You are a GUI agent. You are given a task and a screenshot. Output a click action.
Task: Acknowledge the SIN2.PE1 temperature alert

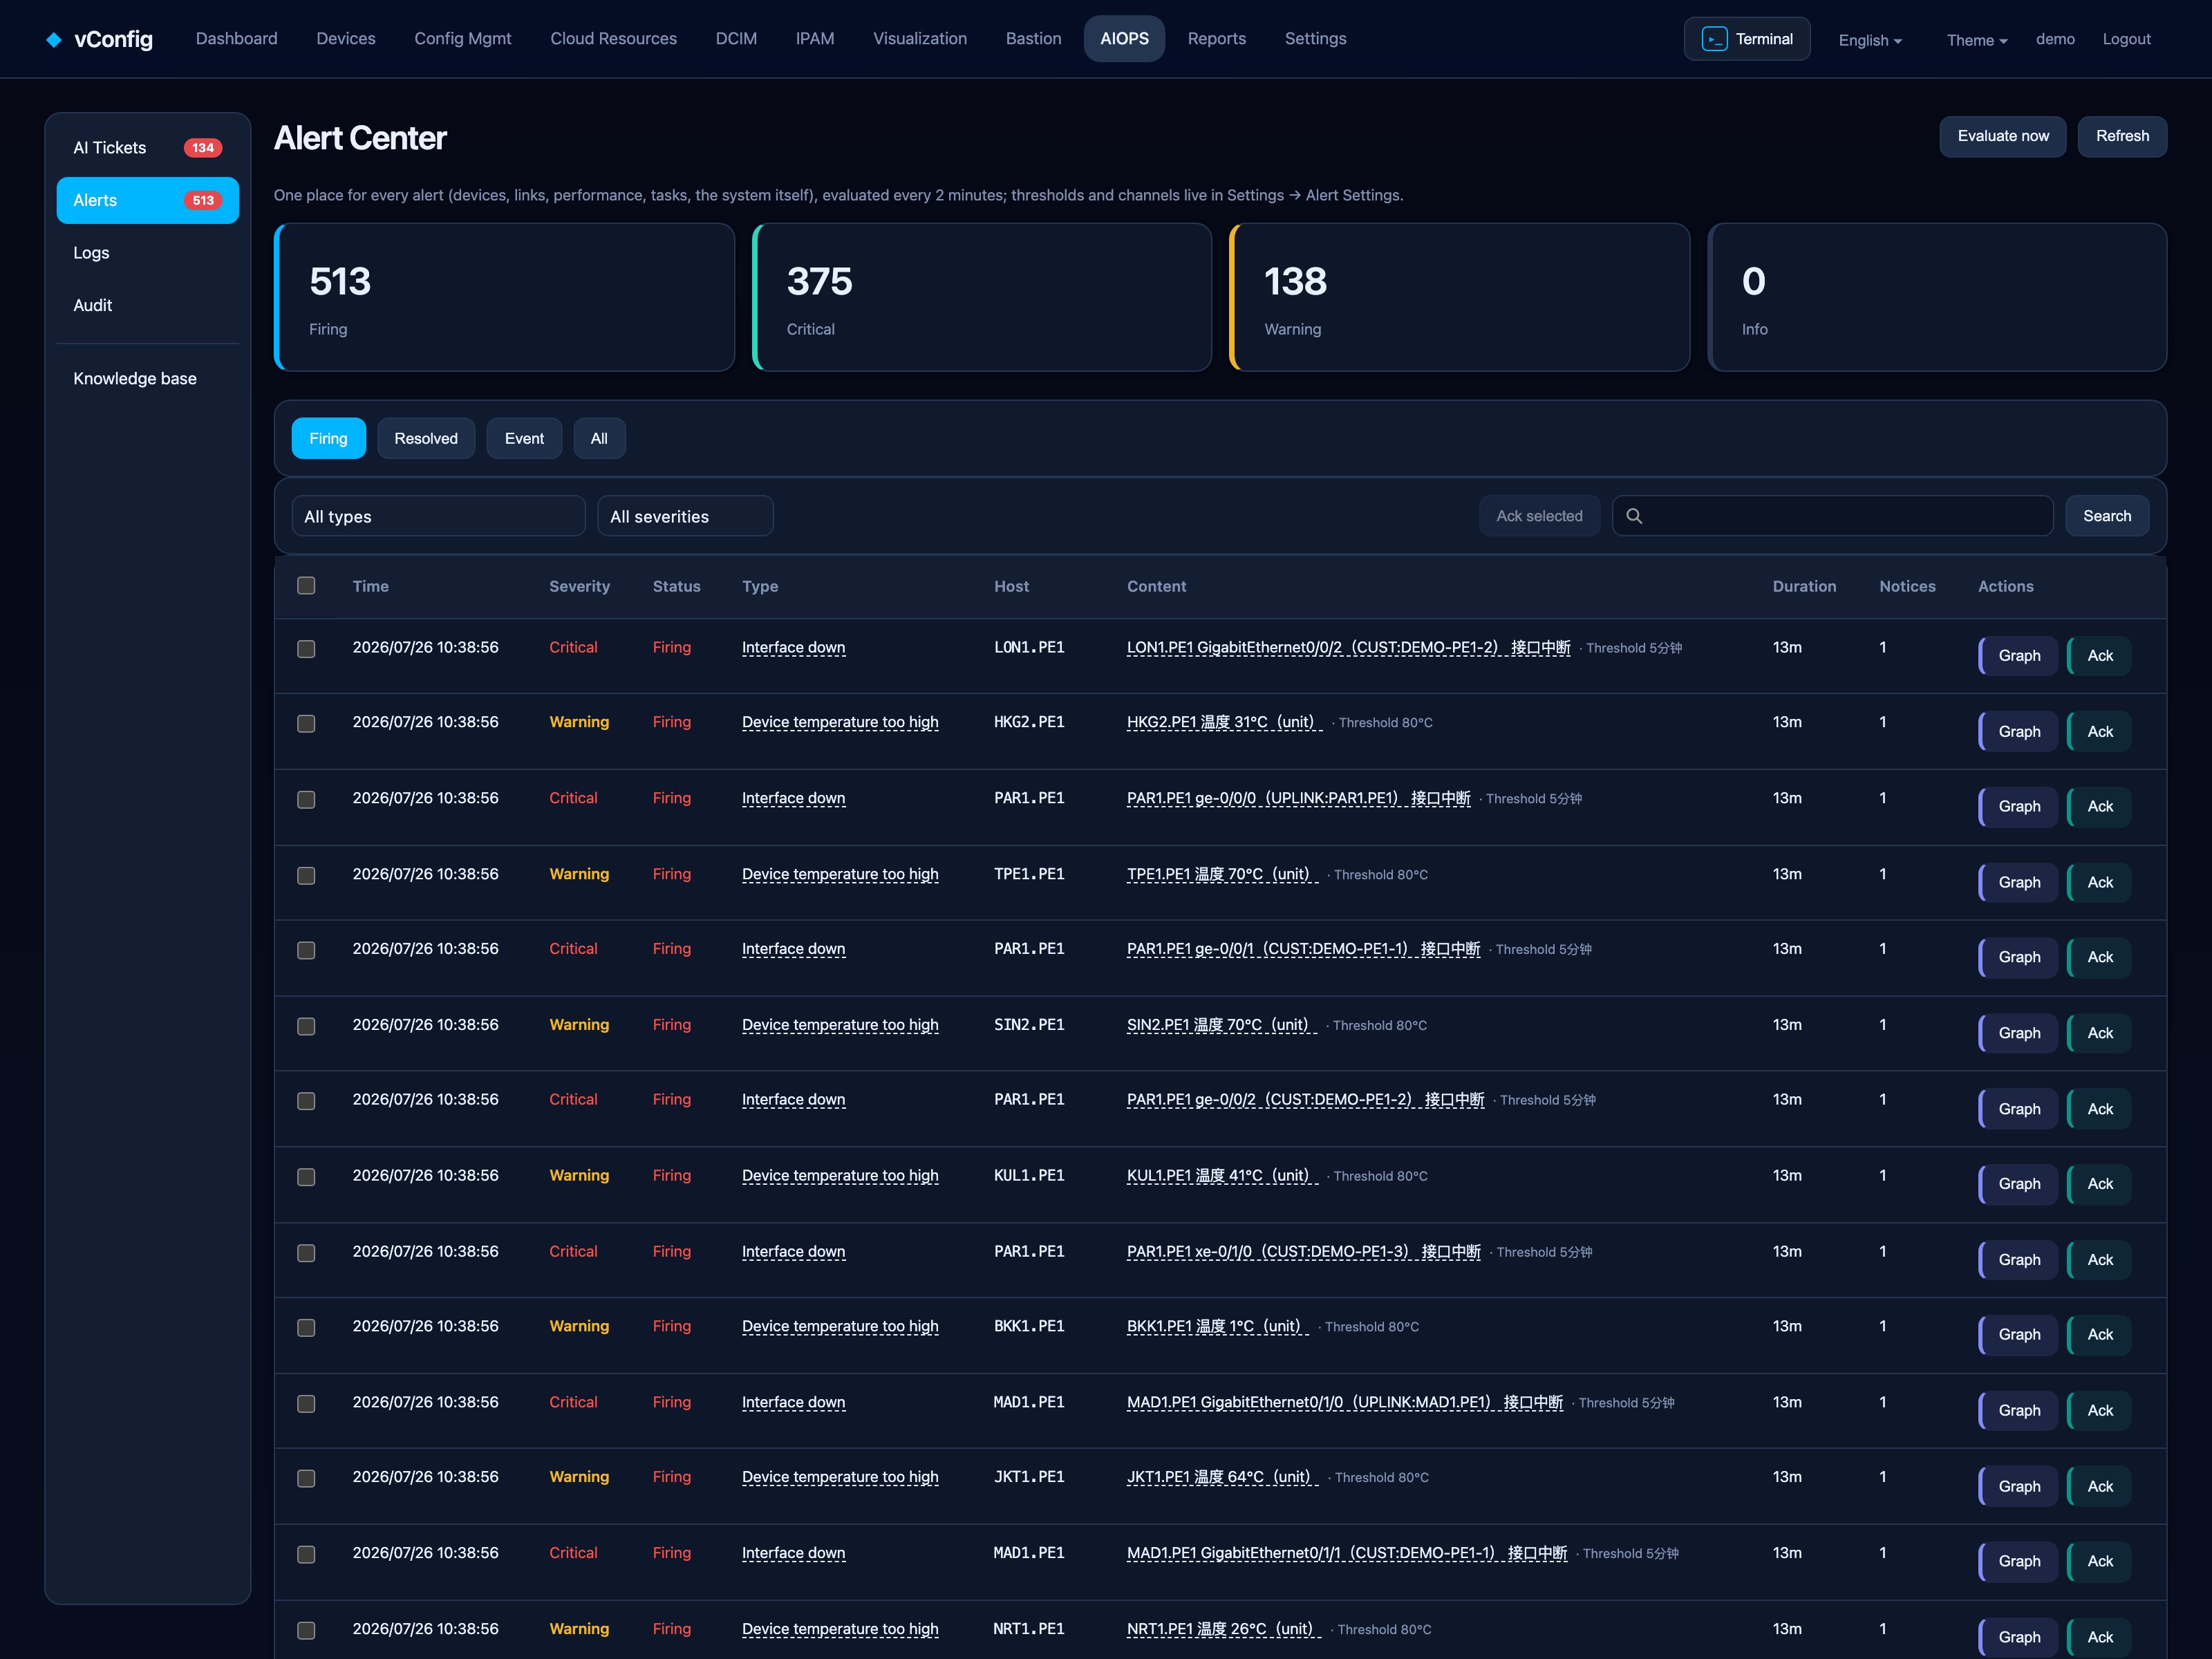[x=2099, y=1033]
